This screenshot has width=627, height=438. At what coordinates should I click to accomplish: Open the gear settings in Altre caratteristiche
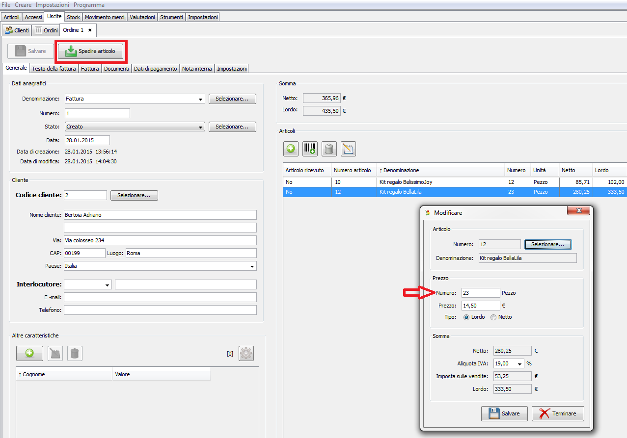coord(246,353)
